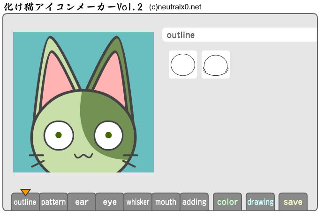
Task: Click the app title text
Action: click(73, 7)
